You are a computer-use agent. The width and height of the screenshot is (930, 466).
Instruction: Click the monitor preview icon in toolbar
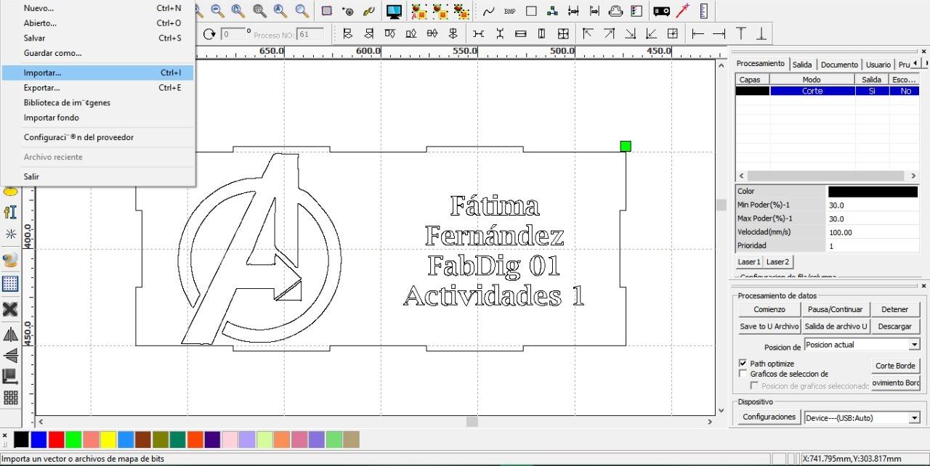(394, 11)
